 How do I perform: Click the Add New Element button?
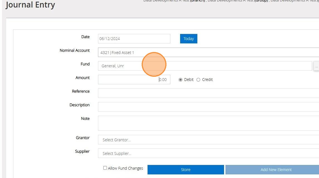point(272,170)
